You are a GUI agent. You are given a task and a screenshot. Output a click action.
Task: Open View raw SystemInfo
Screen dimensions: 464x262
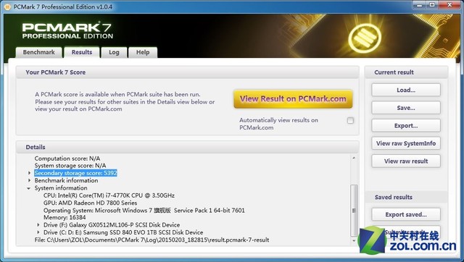coord(406,143)
